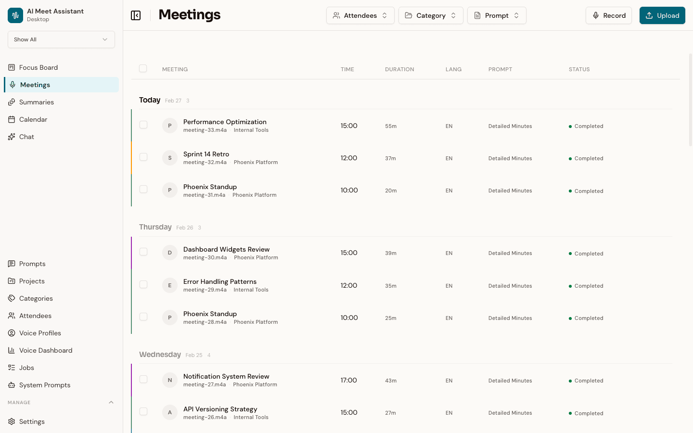Open the Calendar from the sidebar

33,119
